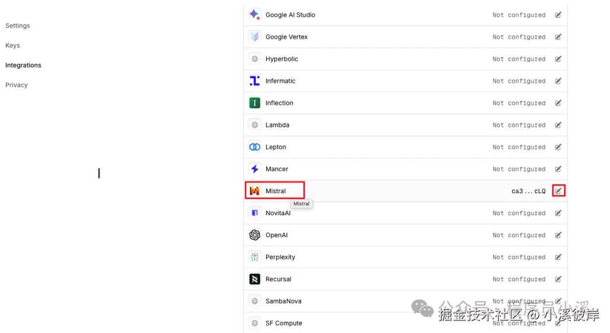Screen dimensions: 610x333
Task: Edit the Google Vertex integration
Action: 558,37
